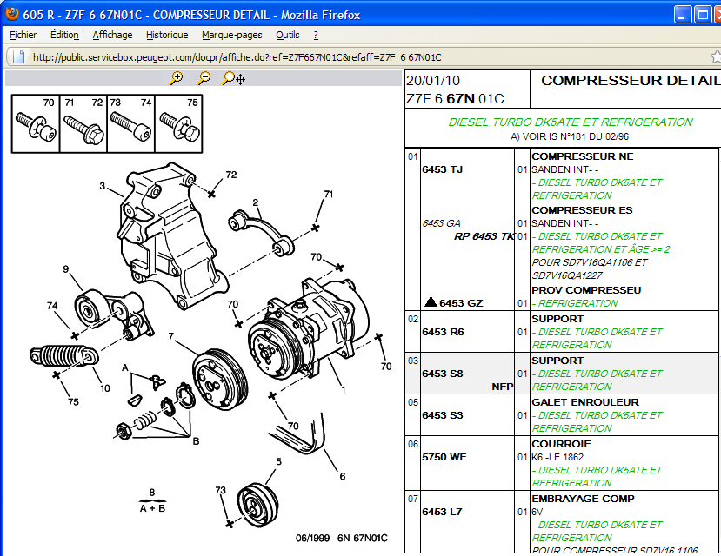The height and width of the screenshot is (556, 721).
Task: Click part reference 6453 TJ
Action: (443, 169)
